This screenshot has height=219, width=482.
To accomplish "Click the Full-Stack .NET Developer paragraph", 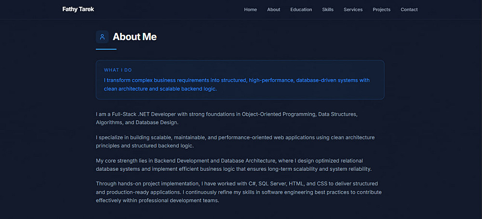I will pyautogui.click(x=227, y=114).
